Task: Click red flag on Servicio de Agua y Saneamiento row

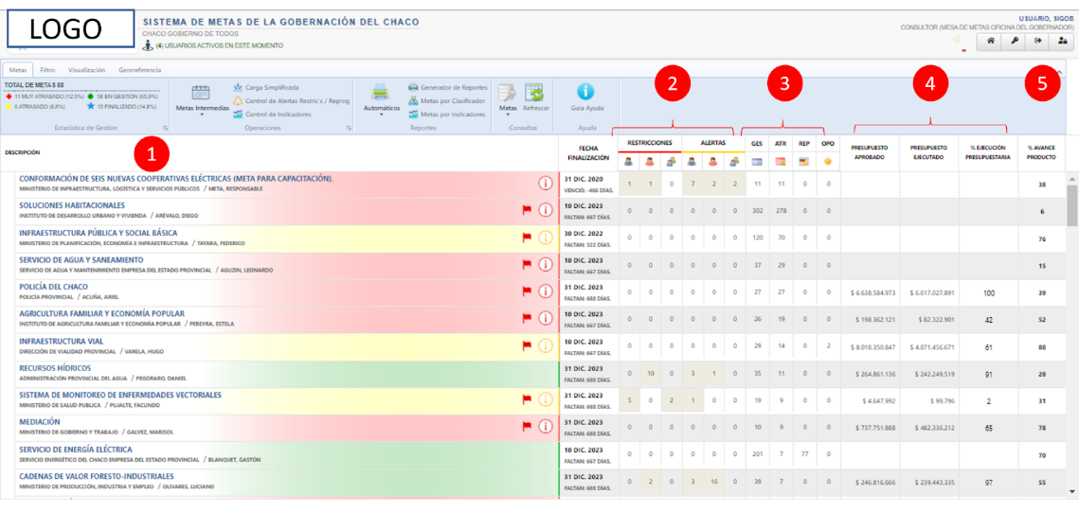Action: [528, 264]
